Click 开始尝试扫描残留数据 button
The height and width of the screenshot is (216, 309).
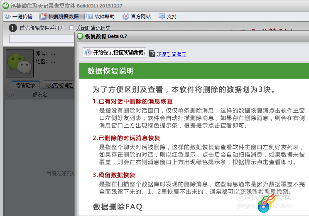click(114, 52)
